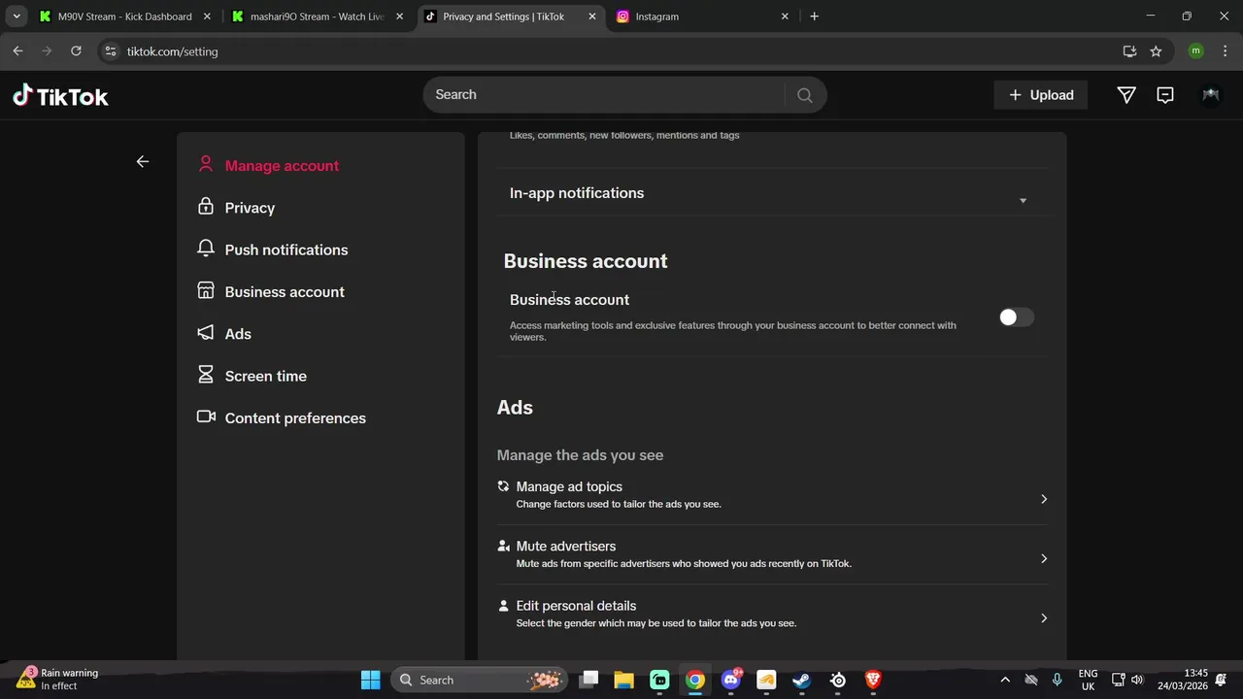
Task: Switch to mashari9O Stream tab
Action: (x=317, y=17)
